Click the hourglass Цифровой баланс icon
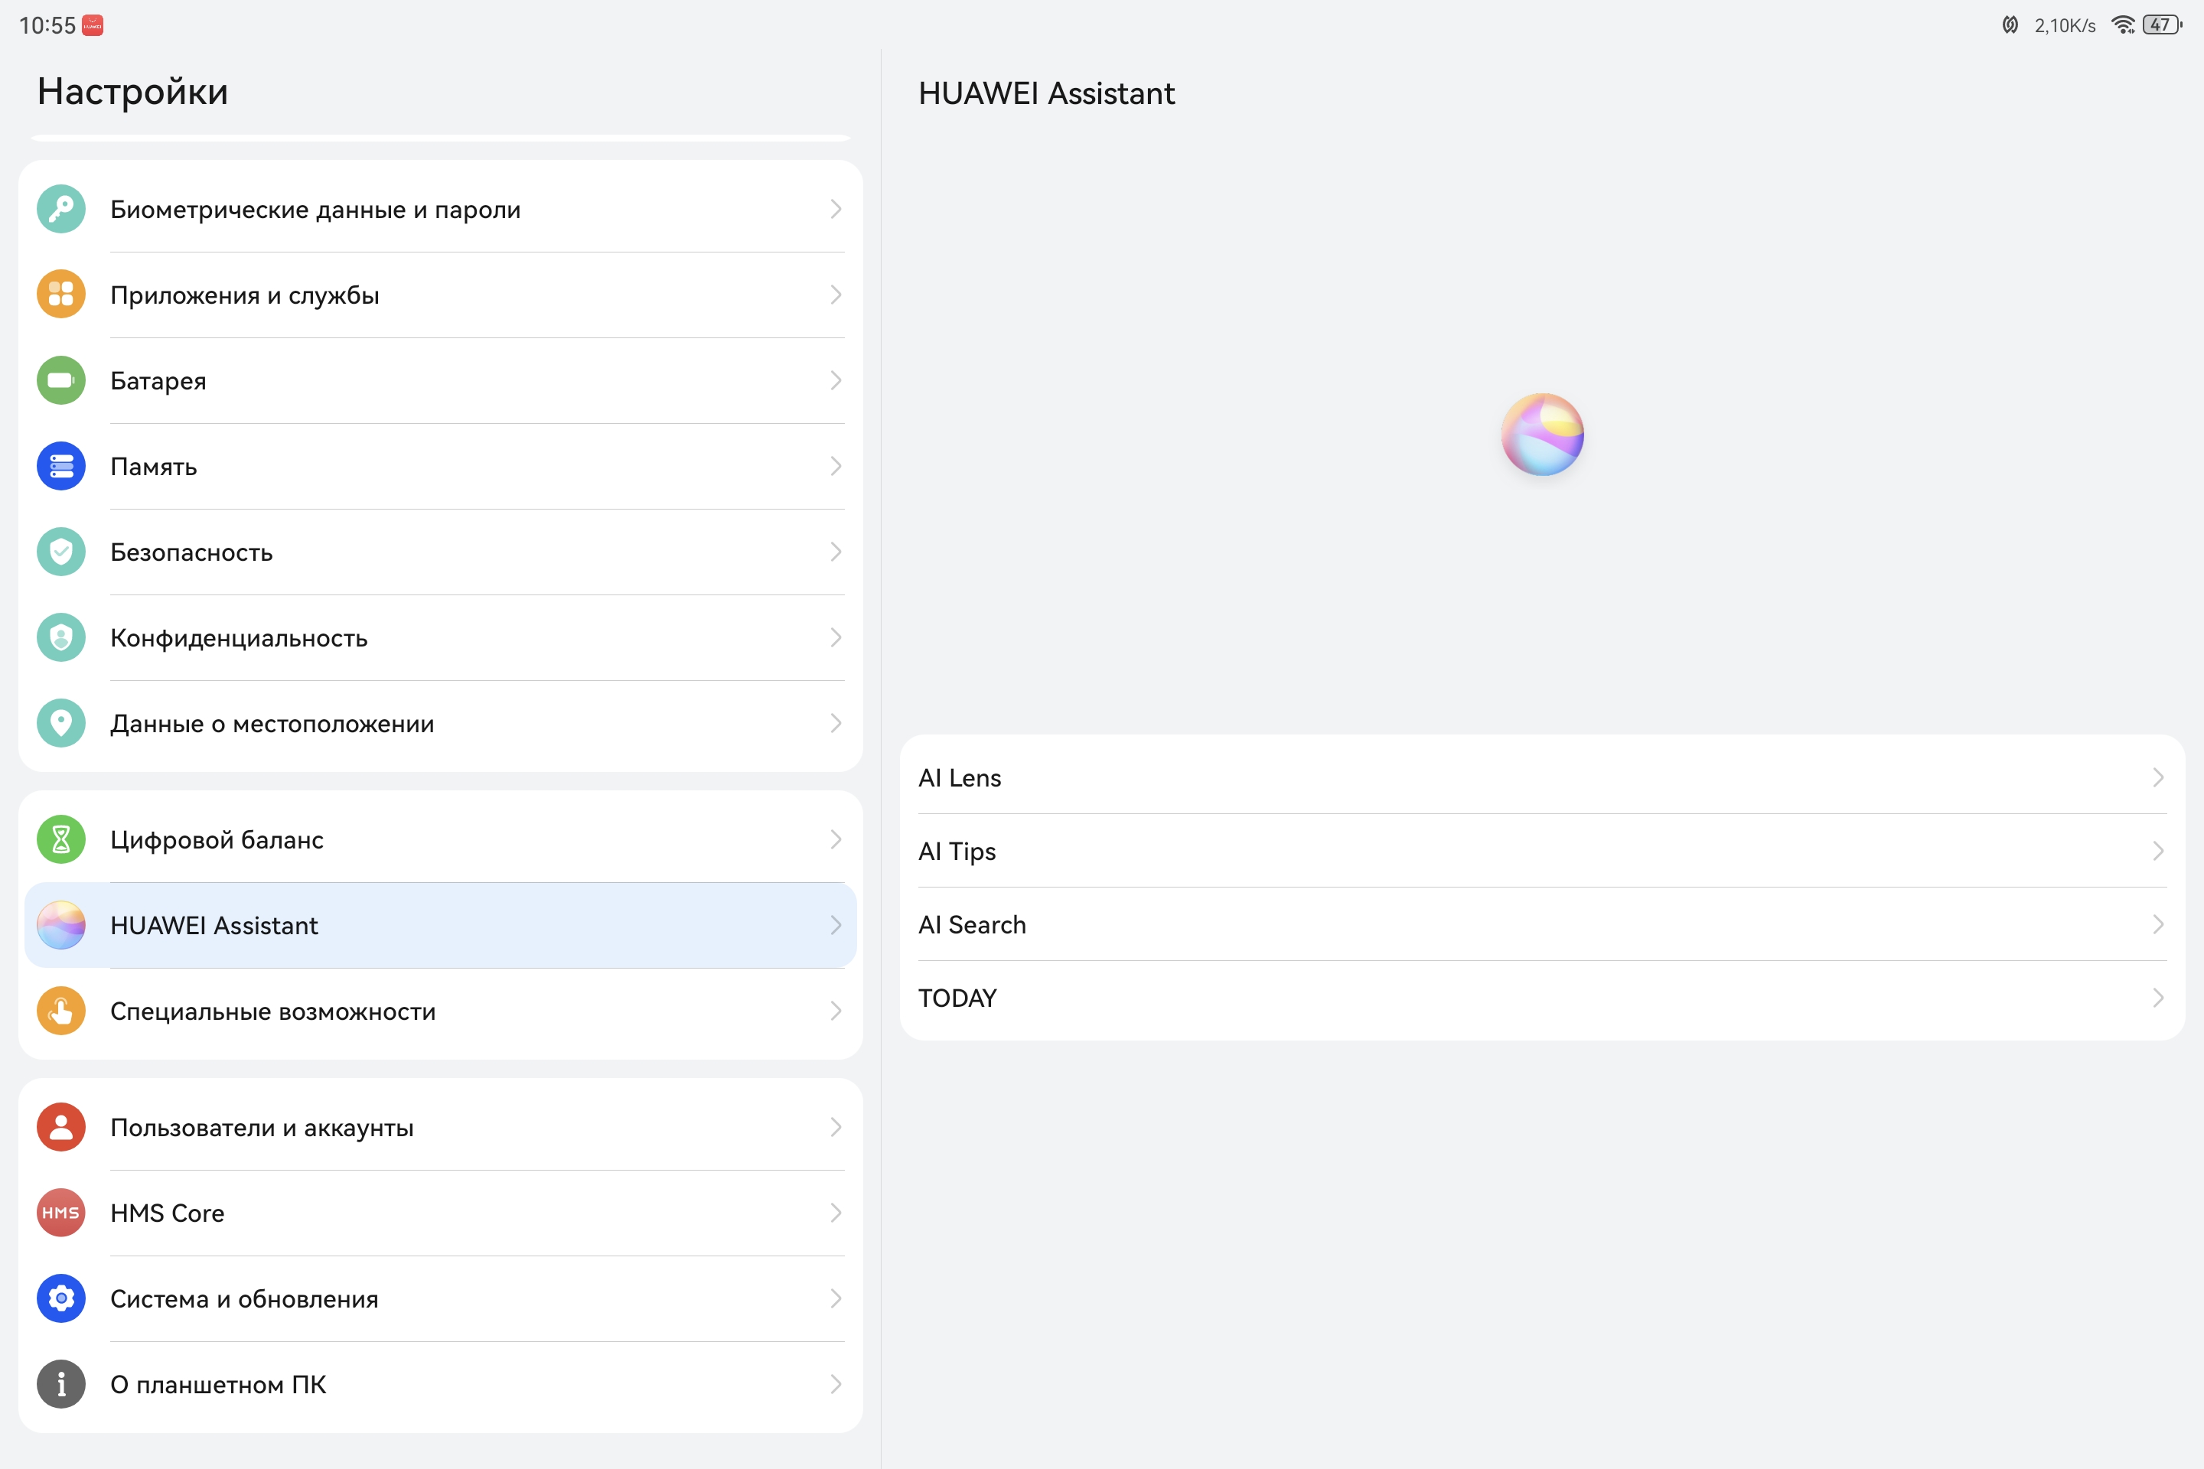 coord(61,839)
